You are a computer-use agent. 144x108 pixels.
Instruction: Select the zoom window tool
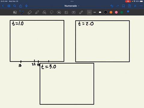(15, 12)
